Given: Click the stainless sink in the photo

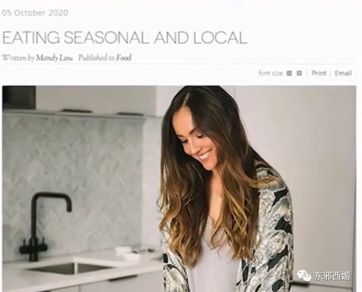Looking at the screenshot, I should [70, 268].
